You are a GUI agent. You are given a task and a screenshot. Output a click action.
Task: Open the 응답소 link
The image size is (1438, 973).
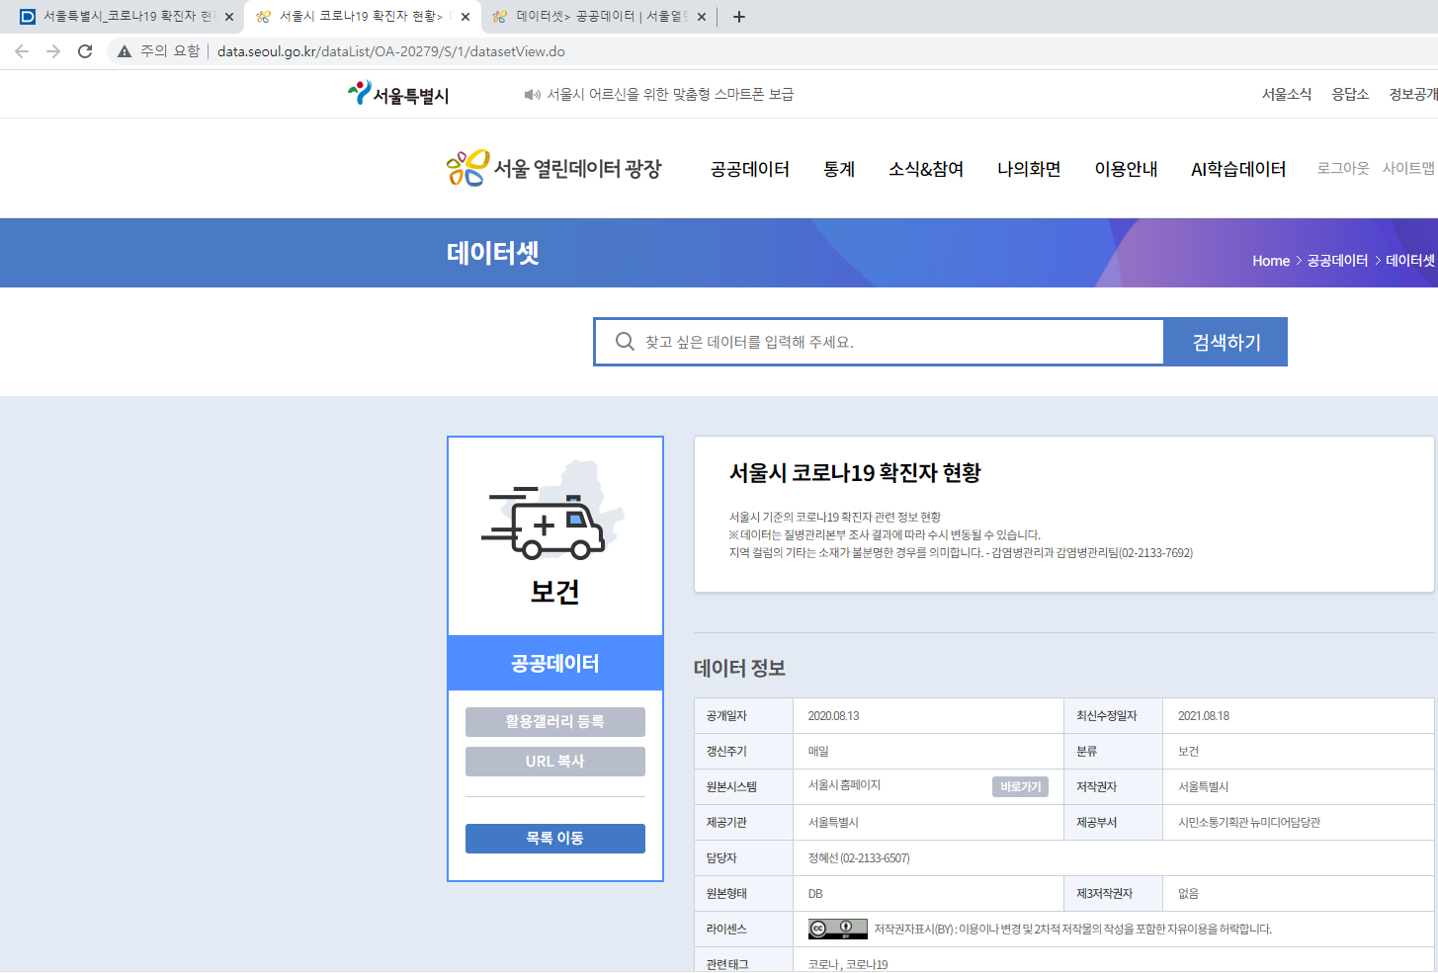click(x=1350, y=94)
